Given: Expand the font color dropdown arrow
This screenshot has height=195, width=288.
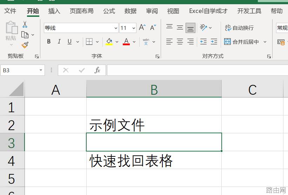Looking at the screenshot, I should tap(134, 42).
